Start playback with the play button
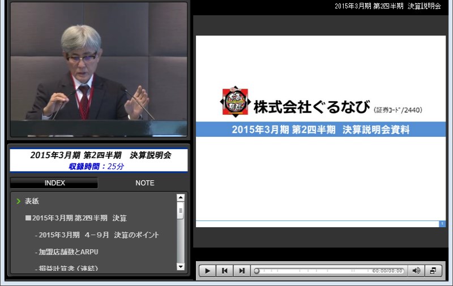Screen dimensions: 453x286 207,271
